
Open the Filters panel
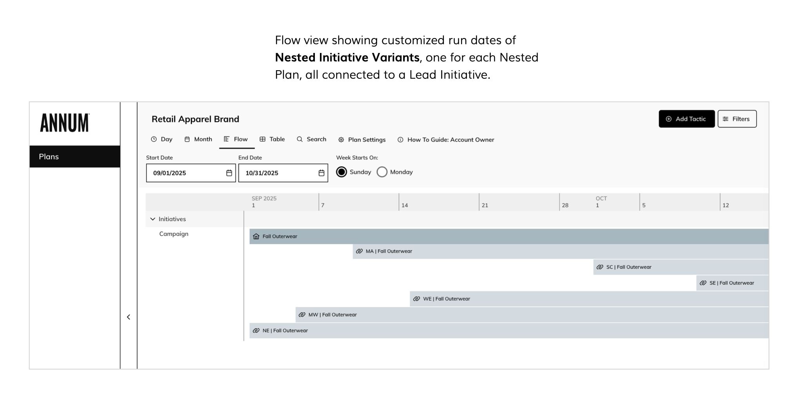[x=737, y=119]
